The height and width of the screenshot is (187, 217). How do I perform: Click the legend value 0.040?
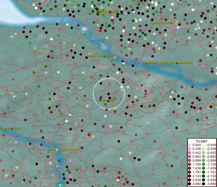tap(196, 145)
